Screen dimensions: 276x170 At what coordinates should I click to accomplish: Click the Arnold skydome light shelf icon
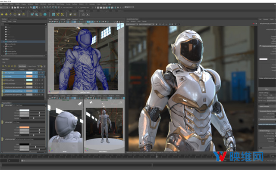15,14
